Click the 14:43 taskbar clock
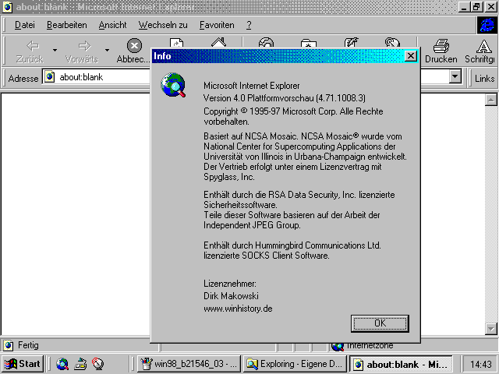 coord(481,364)
